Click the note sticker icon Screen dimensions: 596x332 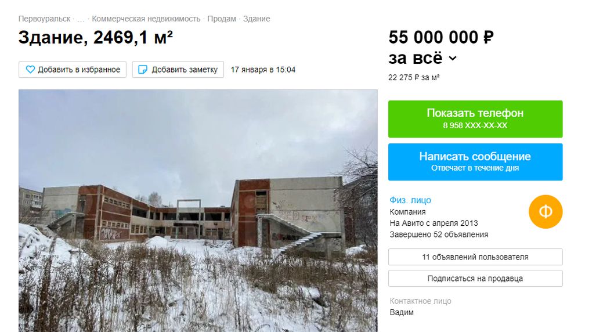(143, 70)
